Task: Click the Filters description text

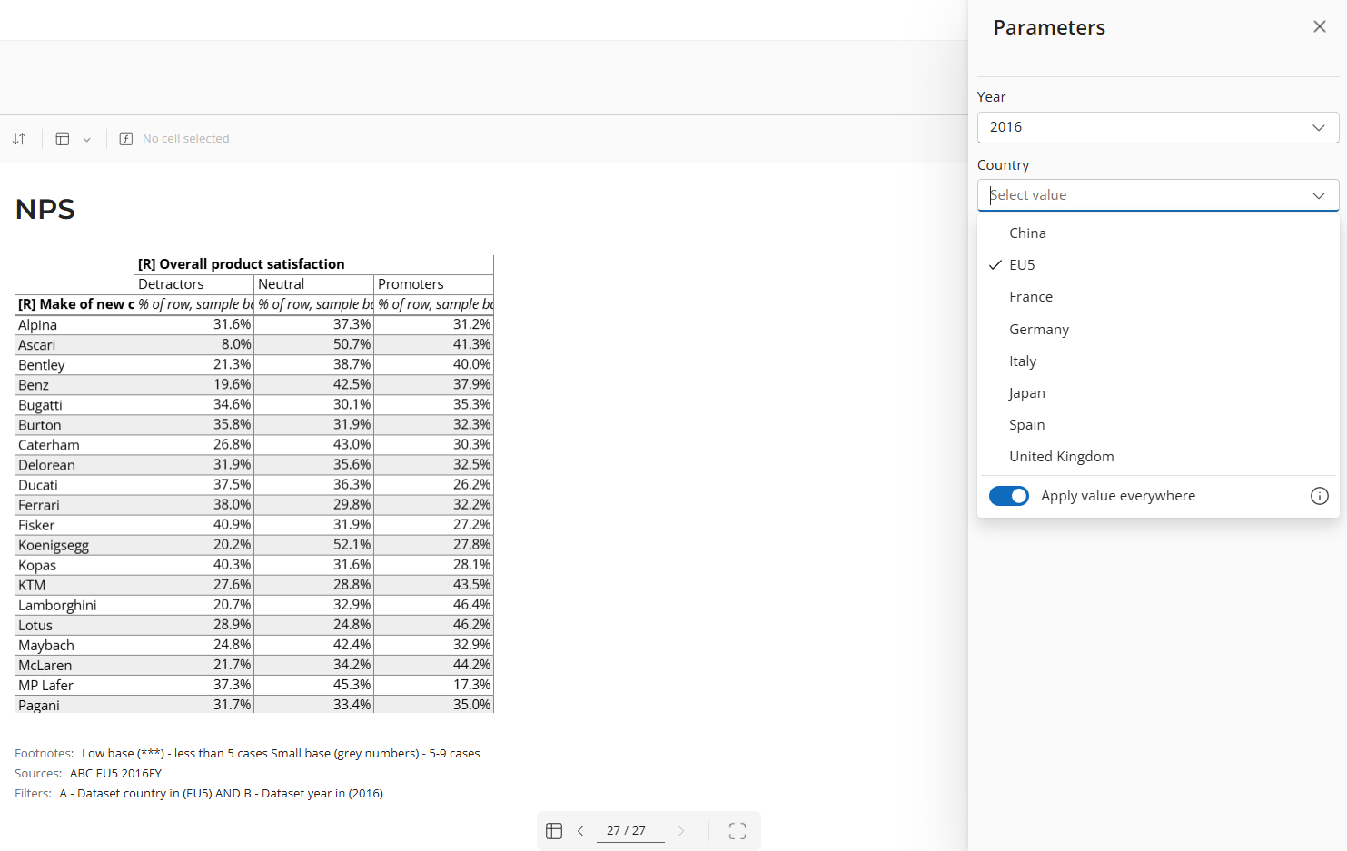Action: pyautogui.click(x=222, y=794)
